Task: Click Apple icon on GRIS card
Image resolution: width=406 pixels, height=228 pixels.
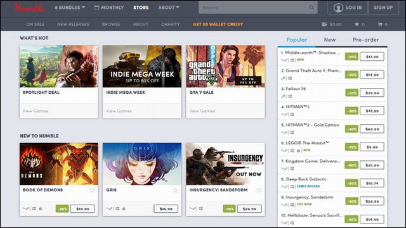Action: coord(124,208)
